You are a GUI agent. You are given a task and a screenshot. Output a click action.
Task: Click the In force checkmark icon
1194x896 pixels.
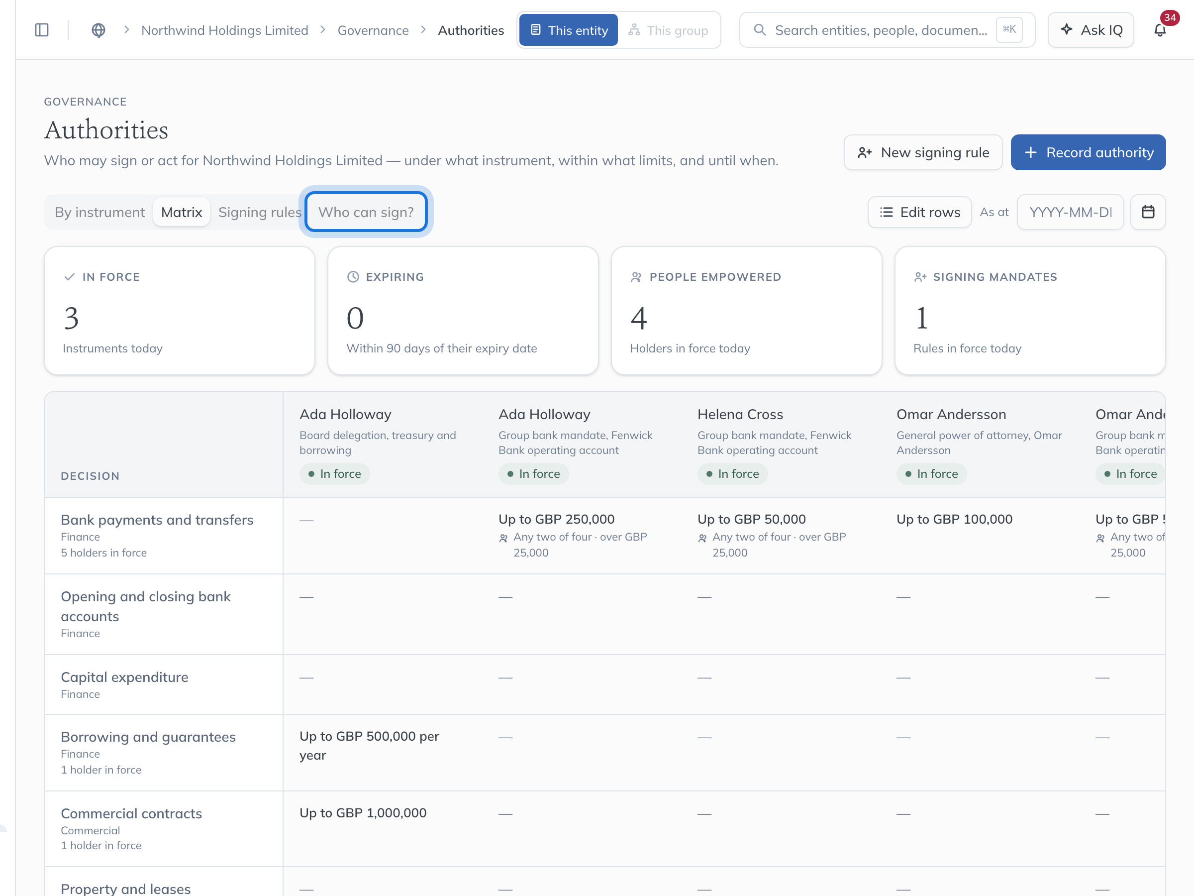click(x=70, y=277)
